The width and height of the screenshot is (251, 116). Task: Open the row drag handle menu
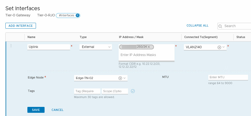[x=11, y=46]
